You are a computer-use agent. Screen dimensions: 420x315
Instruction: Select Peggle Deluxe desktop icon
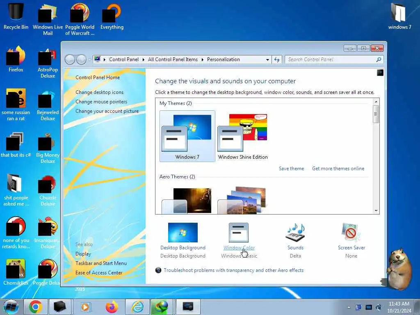(x=47, y=272)
